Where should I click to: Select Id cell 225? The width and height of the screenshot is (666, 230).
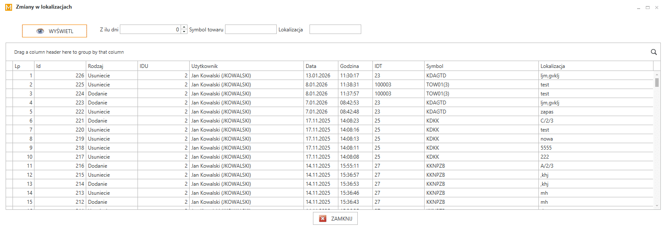tap(60, 85)
